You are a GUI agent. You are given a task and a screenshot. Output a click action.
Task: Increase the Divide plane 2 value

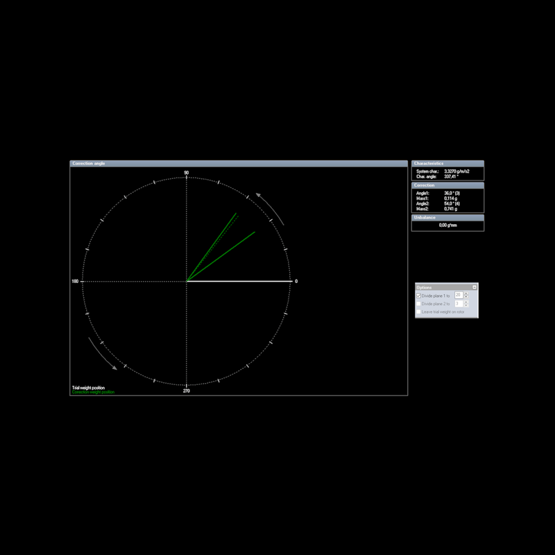466,302
